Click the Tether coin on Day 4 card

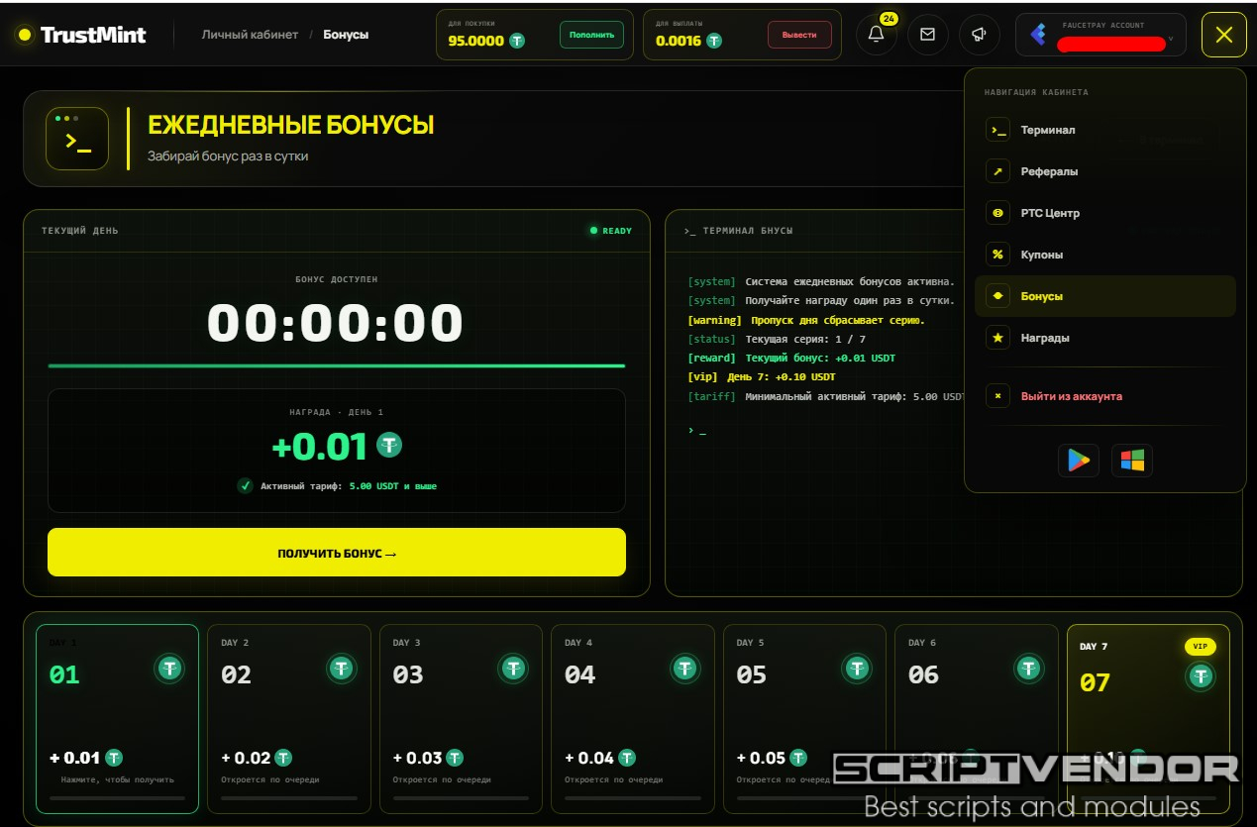point(685,669)
